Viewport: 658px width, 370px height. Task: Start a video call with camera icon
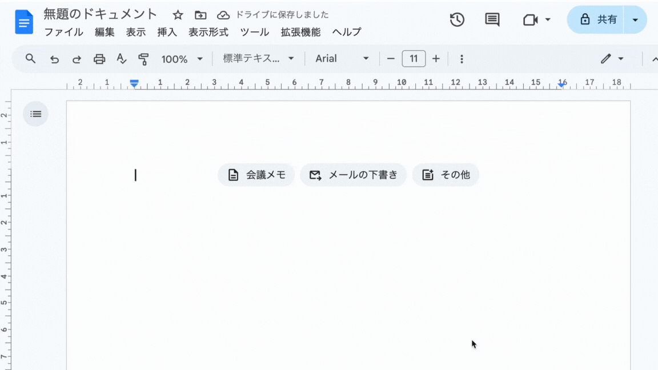click(531, 19)
